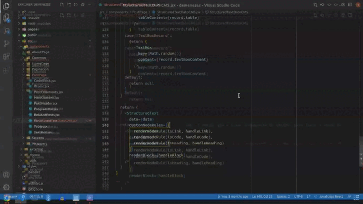Open RelatedPosts.jsx file
Viewport: 363px width, 204px height.
pos(47,115)
